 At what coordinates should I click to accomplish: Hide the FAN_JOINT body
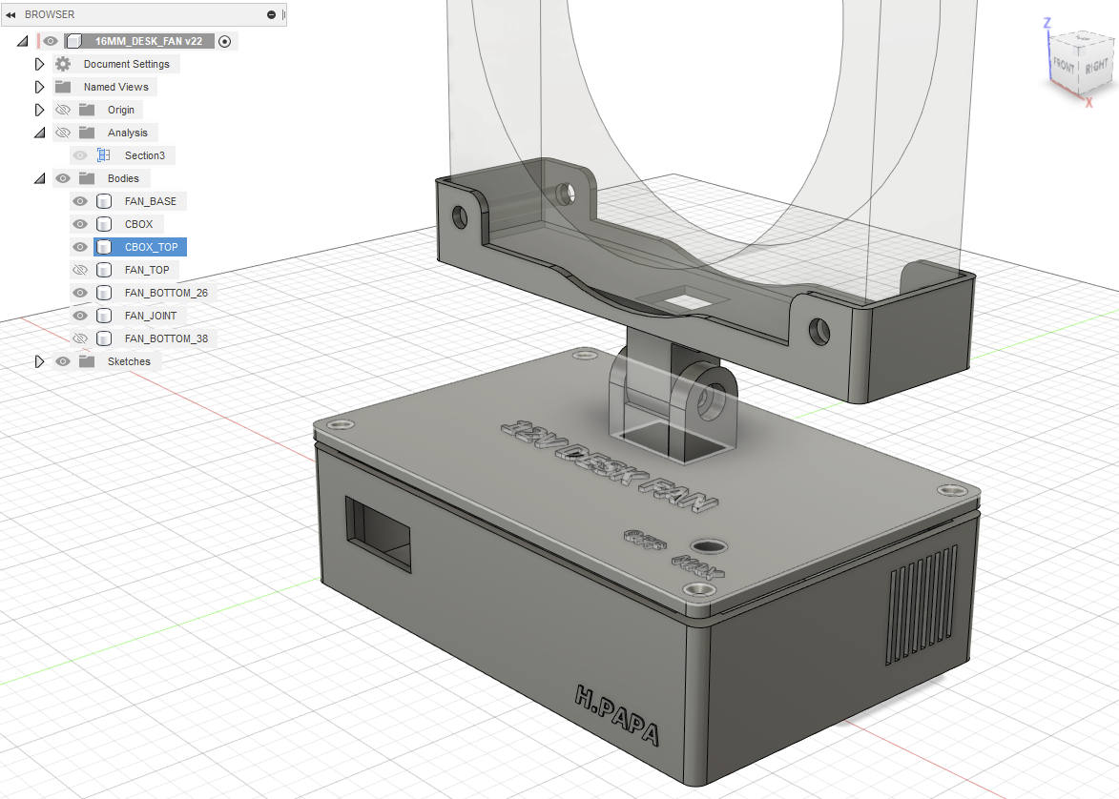pos(80,316)
